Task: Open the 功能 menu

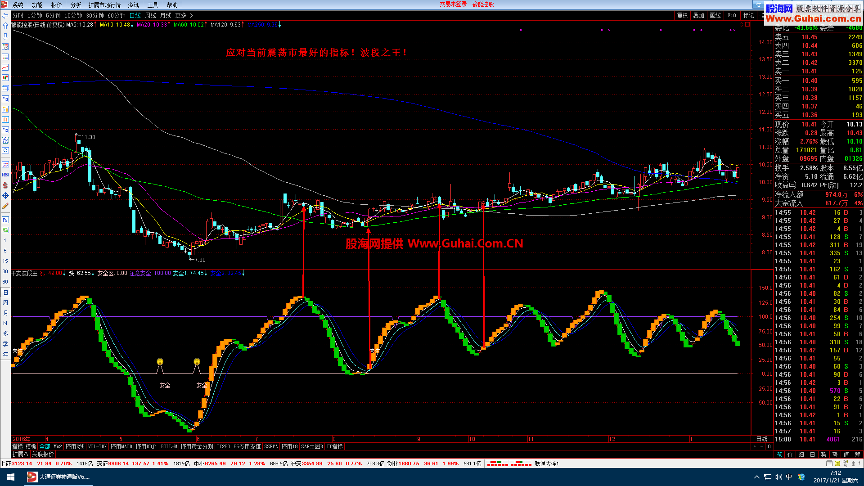Action: [37, 5]
